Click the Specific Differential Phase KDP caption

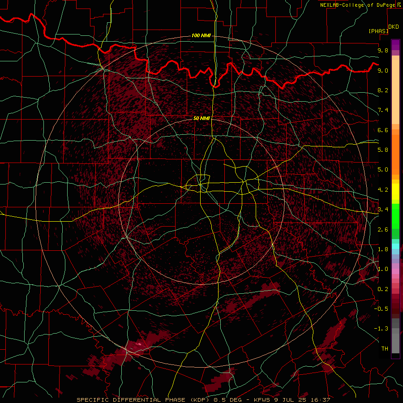(203, 400)
